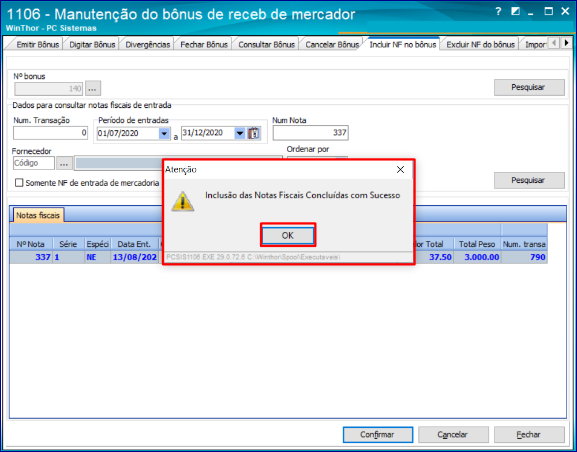
Task: Click the date cell 13/08/202
Action: tap(134, 257)
